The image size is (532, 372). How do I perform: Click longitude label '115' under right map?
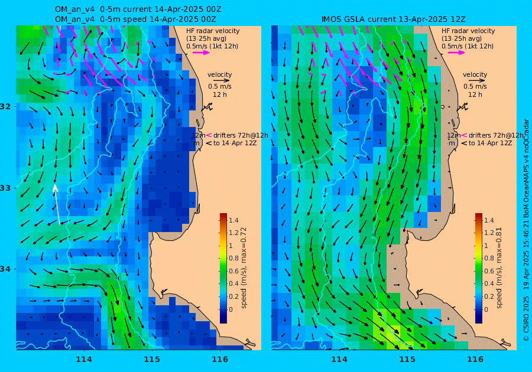click(407, 360)
